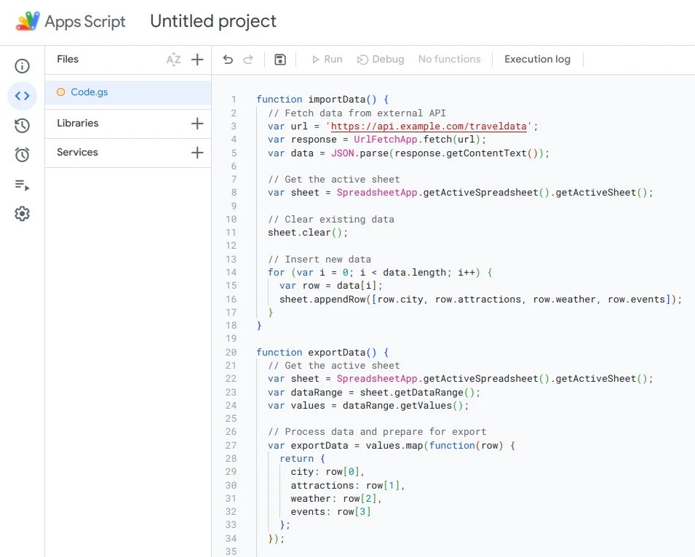Click the sheet.appendRow code line

tap(480, 300)
